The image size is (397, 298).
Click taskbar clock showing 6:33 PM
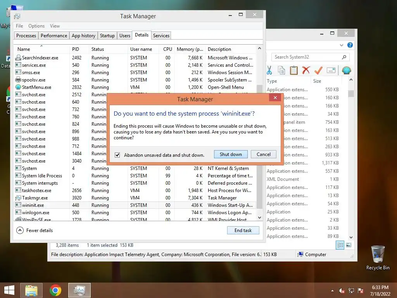(380, 291)
